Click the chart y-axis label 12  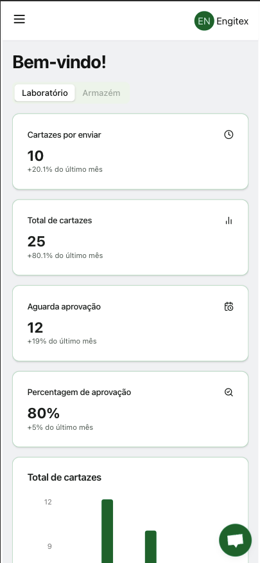click(48, 502)
